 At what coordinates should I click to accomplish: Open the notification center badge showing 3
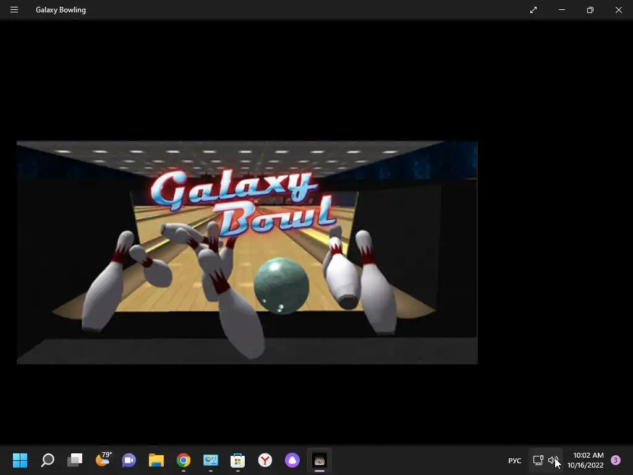coord(615,460)
